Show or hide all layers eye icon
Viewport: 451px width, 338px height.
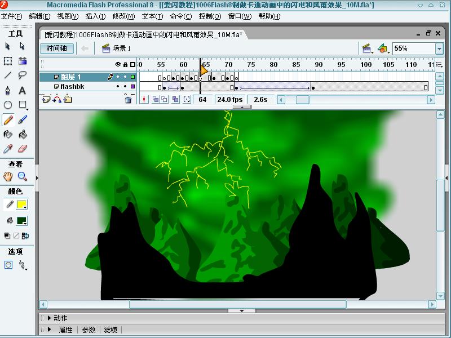[118, 64]
